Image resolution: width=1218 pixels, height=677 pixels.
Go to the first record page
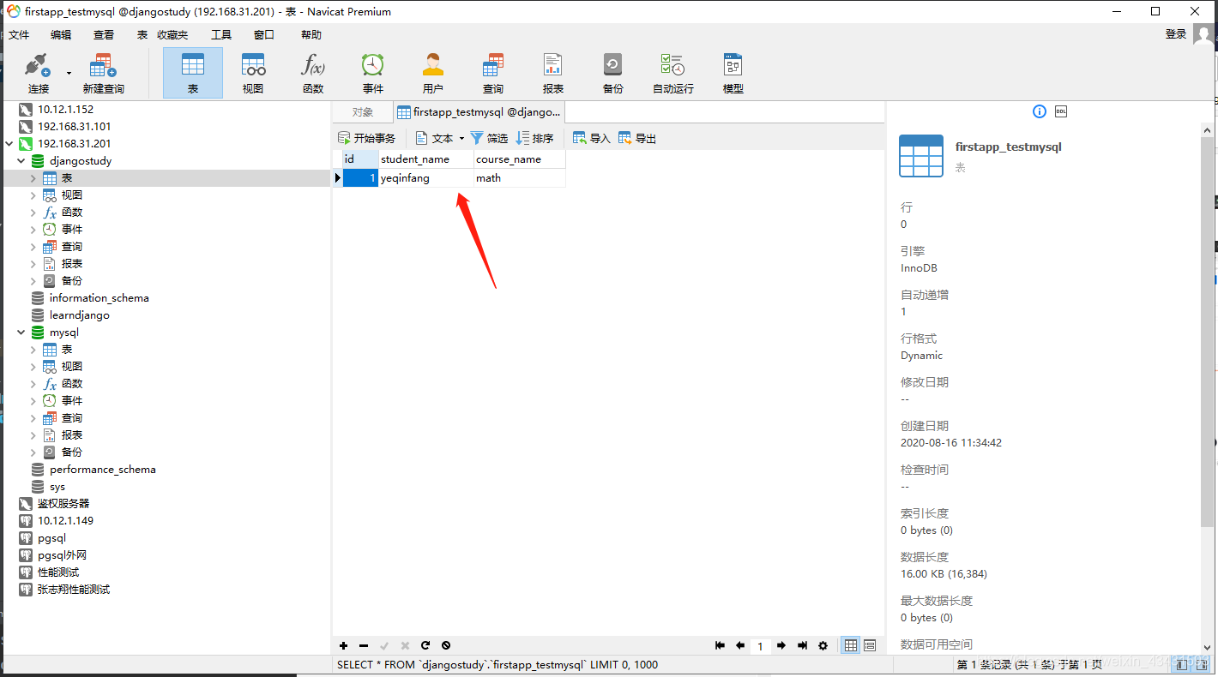[720, 645]
